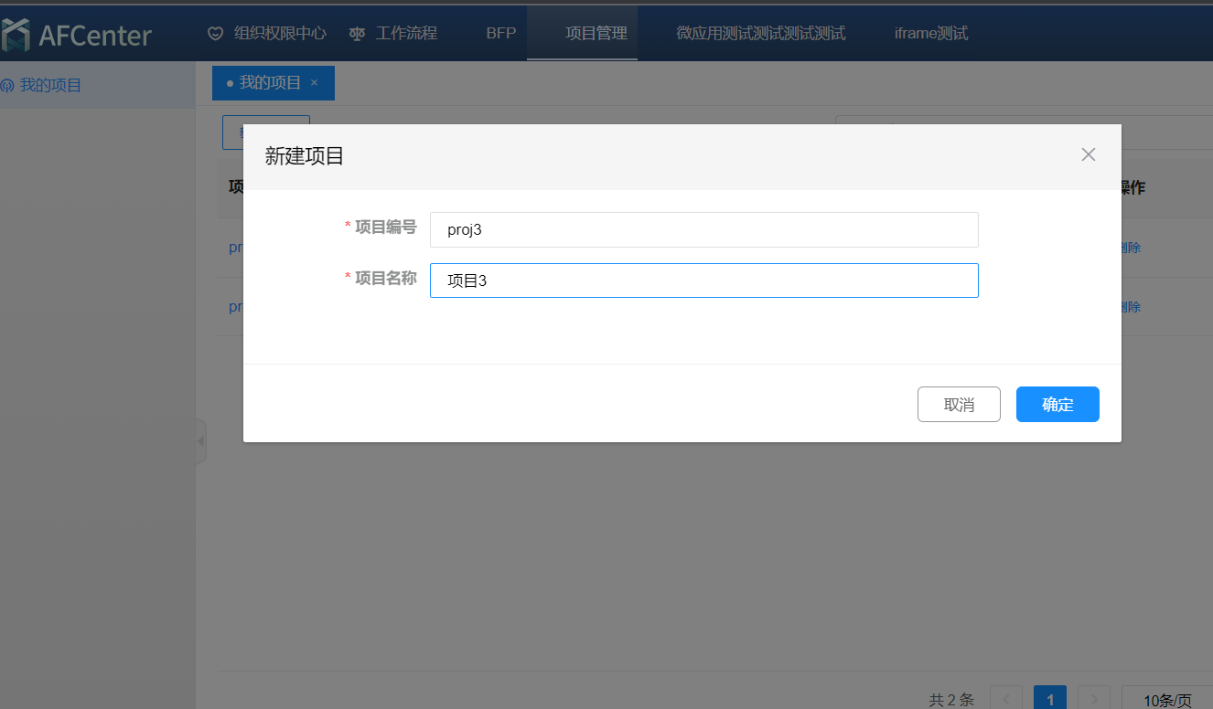Click the 确定 button to confirm
The width and height of the screenshot is (1213, 709).
point(1057,405)
